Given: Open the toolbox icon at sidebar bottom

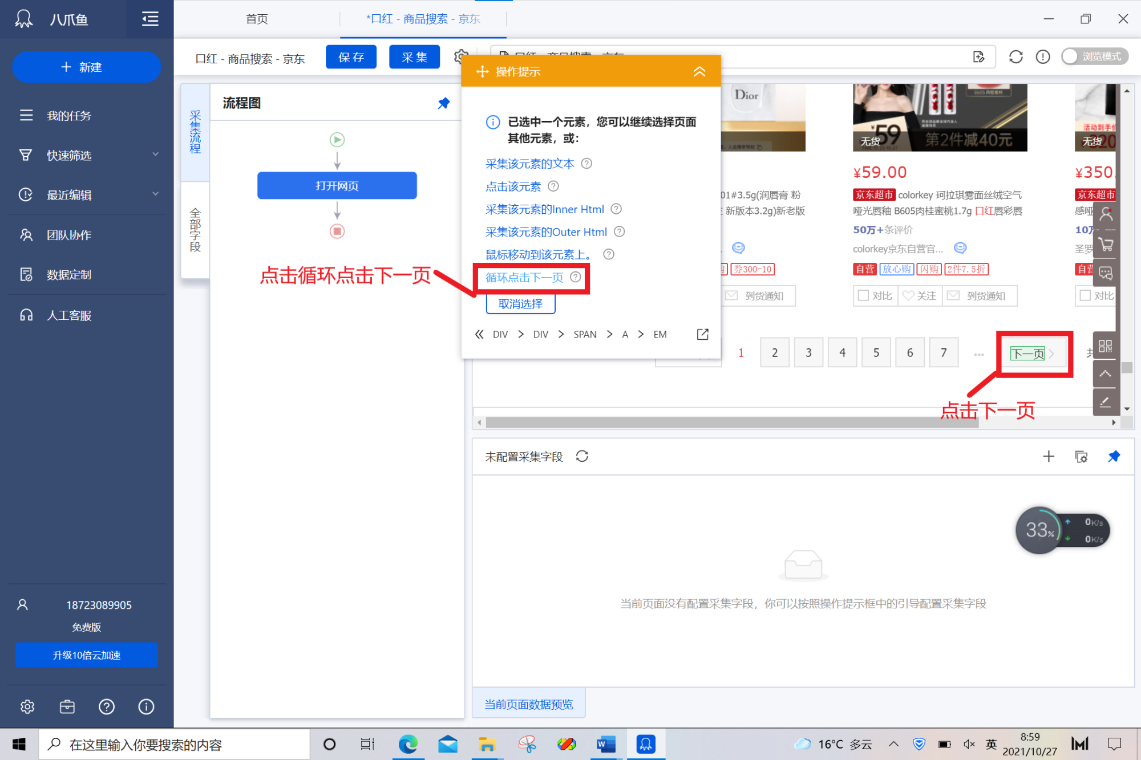Looking at the screenshot, I should 67,707.
